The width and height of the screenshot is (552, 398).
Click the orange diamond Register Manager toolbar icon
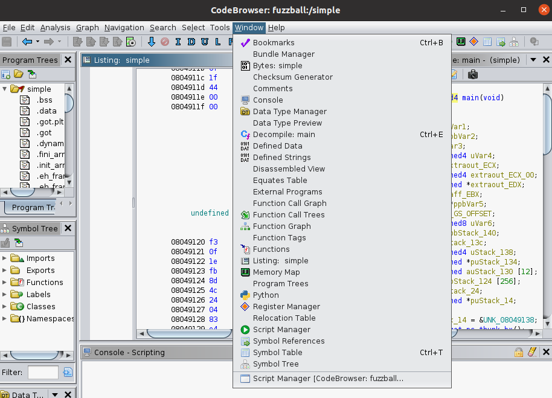[474, 42]
